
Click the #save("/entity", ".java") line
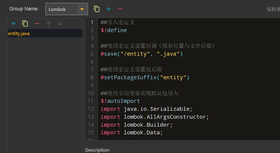coord(142,54)
